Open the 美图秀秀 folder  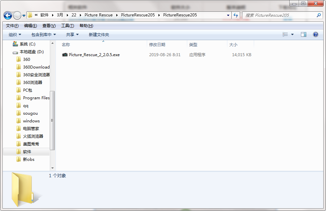(x=31, y=144)
